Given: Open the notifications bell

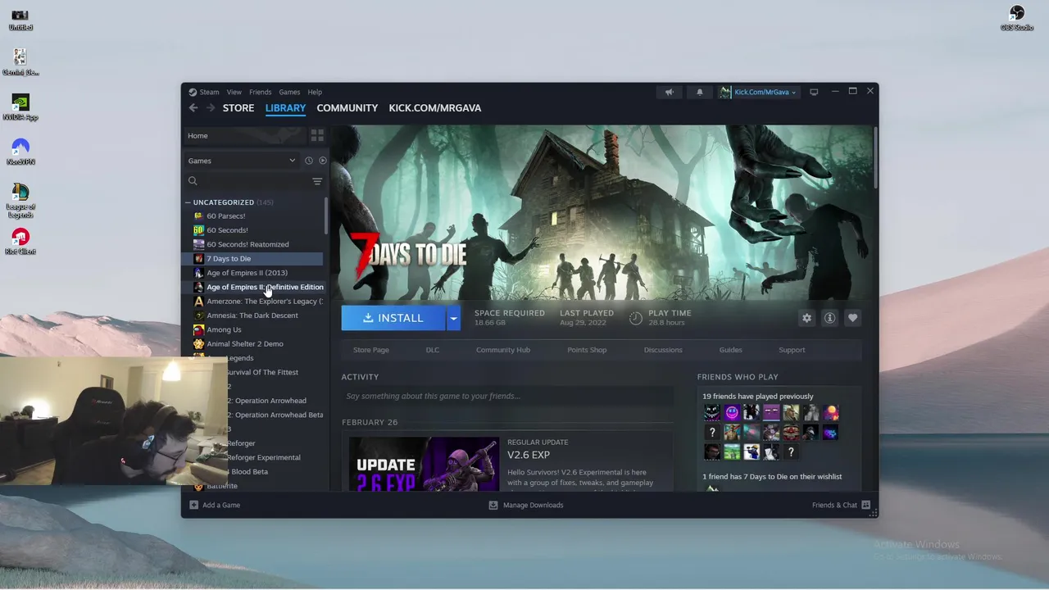Looking at the screenshot, I should [x=699, y=92].
